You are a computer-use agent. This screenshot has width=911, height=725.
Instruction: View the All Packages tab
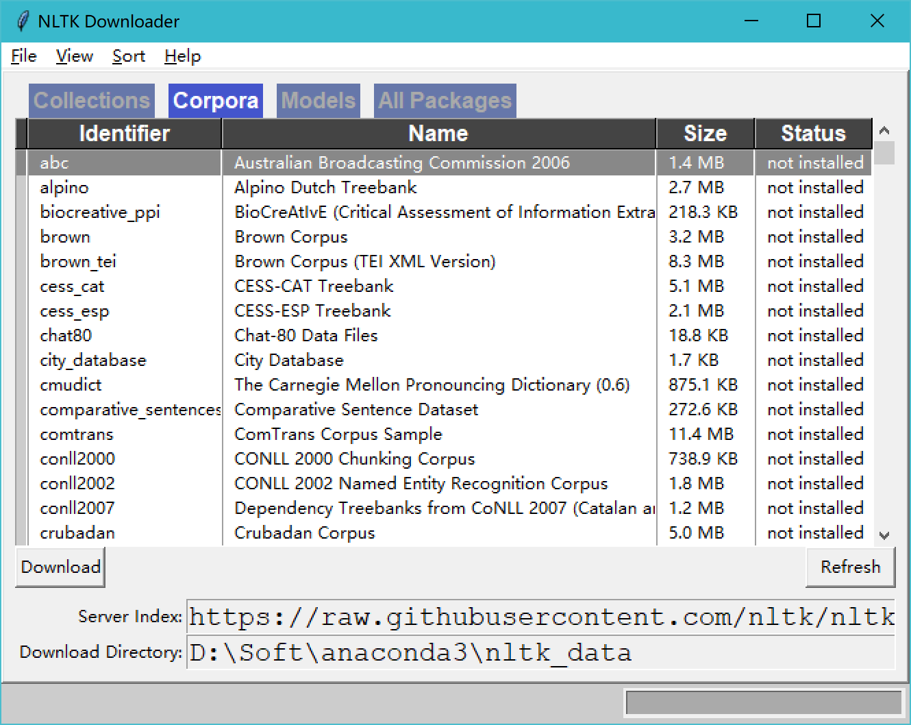[x=444, y=100]
